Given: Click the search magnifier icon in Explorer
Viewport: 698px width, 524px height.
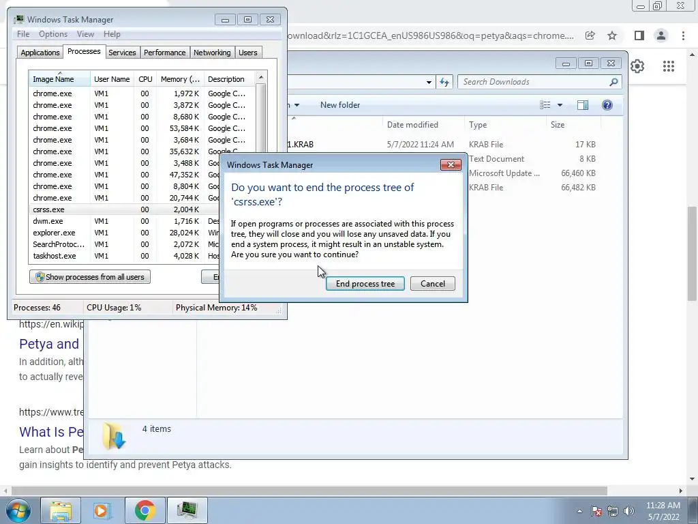Looking at the screenshot, I should point(613,82).
